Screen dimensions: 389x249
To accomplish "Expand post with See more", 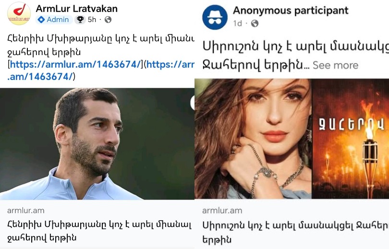I will (x=335, y=65).
